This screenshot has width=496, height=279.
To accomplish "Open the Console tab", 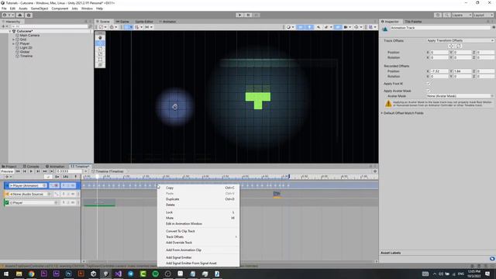I will 31,167.
